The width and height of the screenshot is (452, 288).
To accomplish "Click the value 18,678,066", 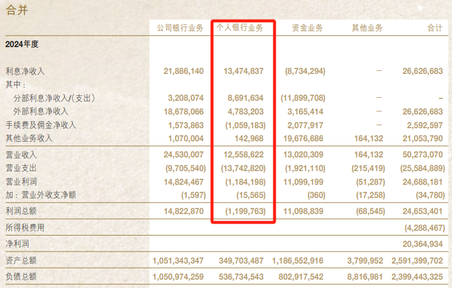I will tap(183, 112).
